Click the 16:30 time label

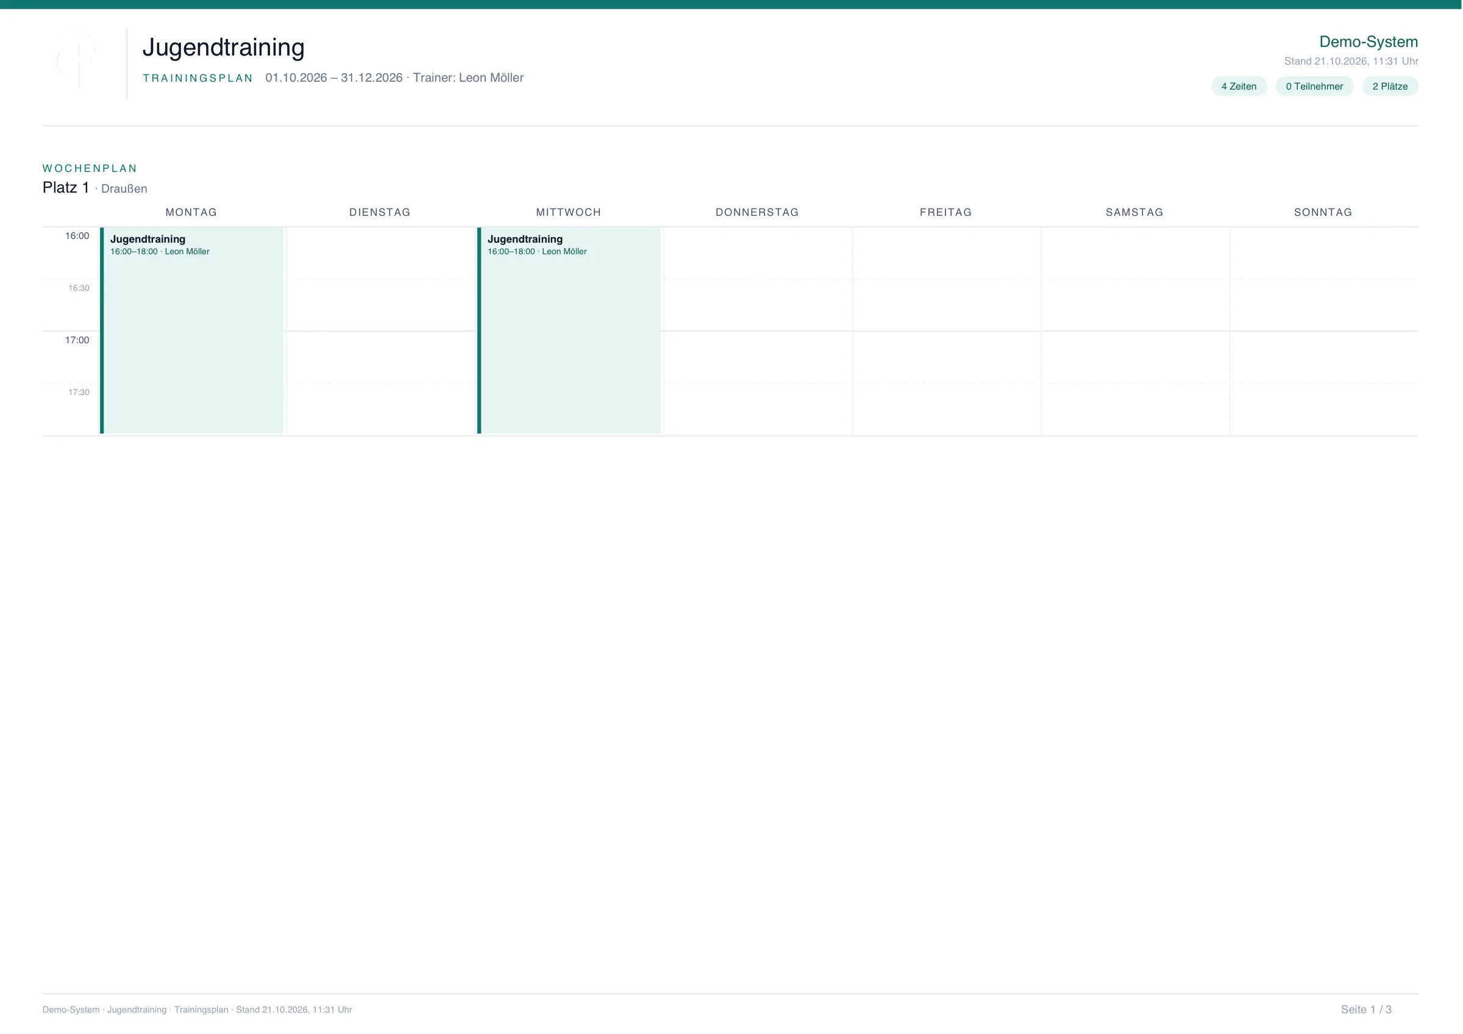coord(79,288)
